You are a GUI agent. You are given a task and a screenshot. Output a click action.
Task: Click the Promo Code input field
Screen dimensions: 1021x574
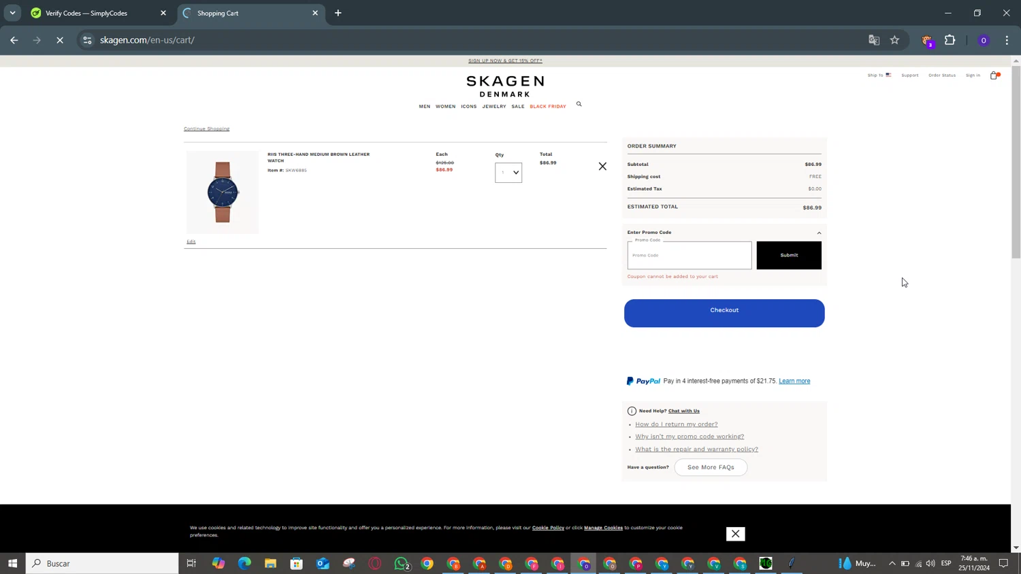[690, 255]
